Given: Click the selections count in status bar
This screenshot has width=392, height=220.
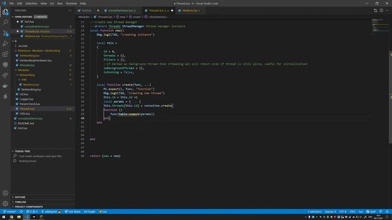Looking at the screenshot, I should pos(314,211).
